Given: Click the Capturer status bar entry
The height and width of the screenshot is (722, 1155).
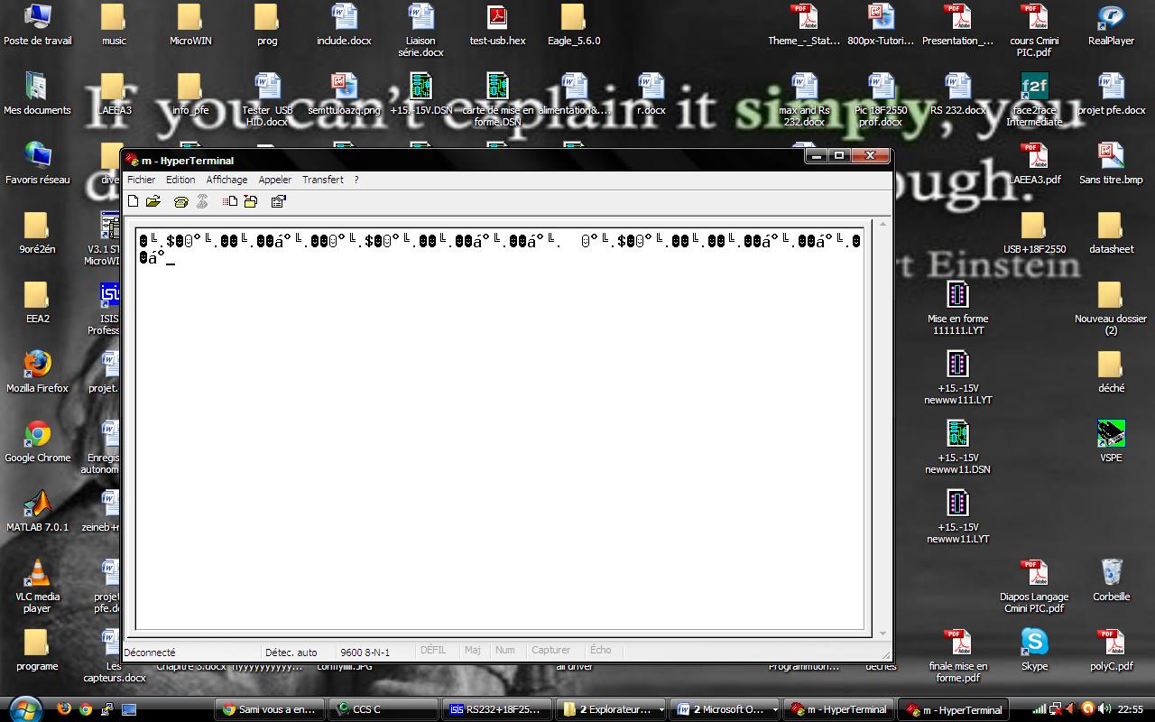Looking at the screenshot, I should point(551,650).
